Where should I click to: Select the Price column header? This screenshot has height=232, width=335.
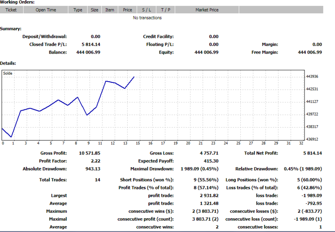[x=127, y=10]
